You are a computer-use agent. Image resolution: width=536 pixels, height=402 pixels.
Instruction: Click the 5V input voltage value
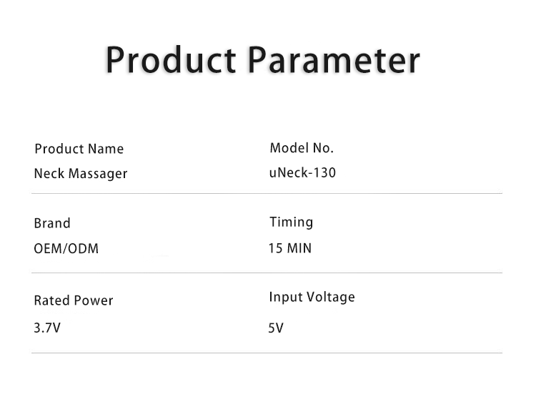pos(276,328)
